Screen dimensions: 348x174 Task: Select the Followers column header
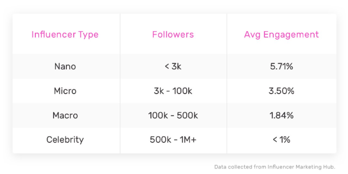pos(173,35)
